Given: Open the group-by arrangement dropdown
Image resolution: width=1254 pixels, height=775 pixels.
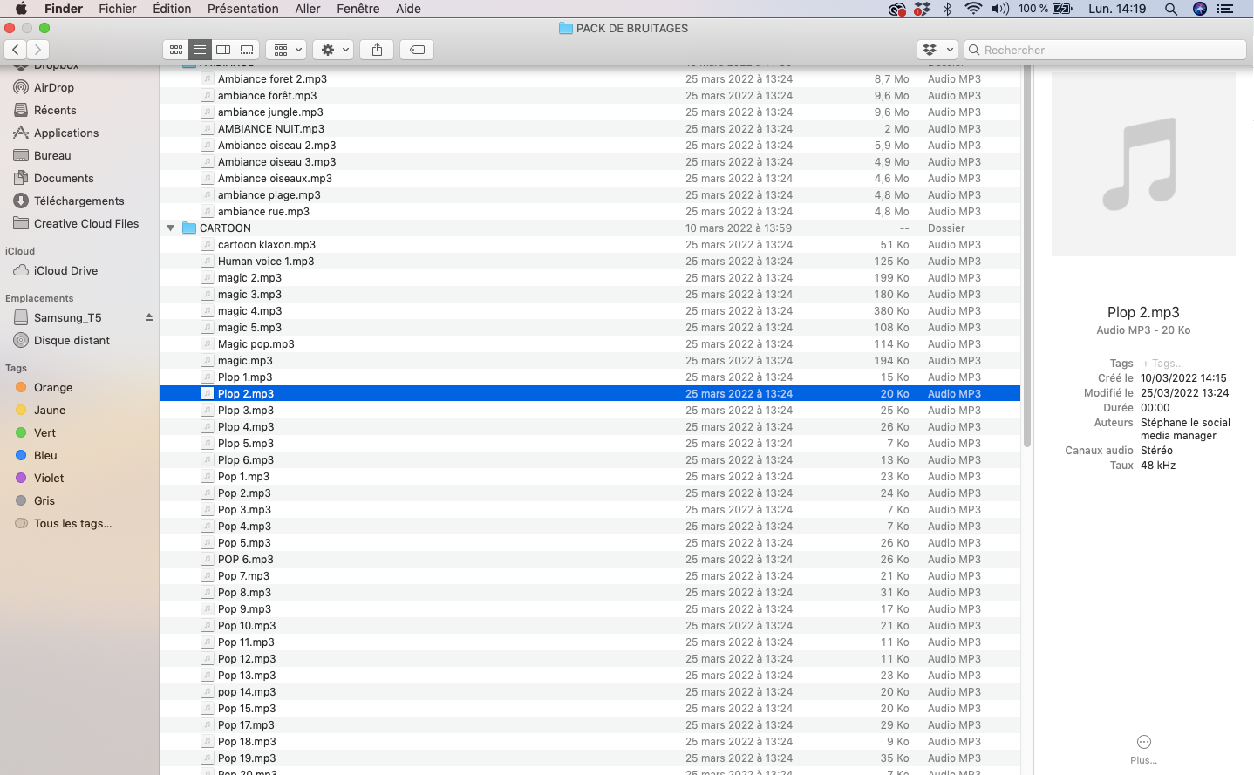Looking at the screenshot, I should (x=287, y=50).
